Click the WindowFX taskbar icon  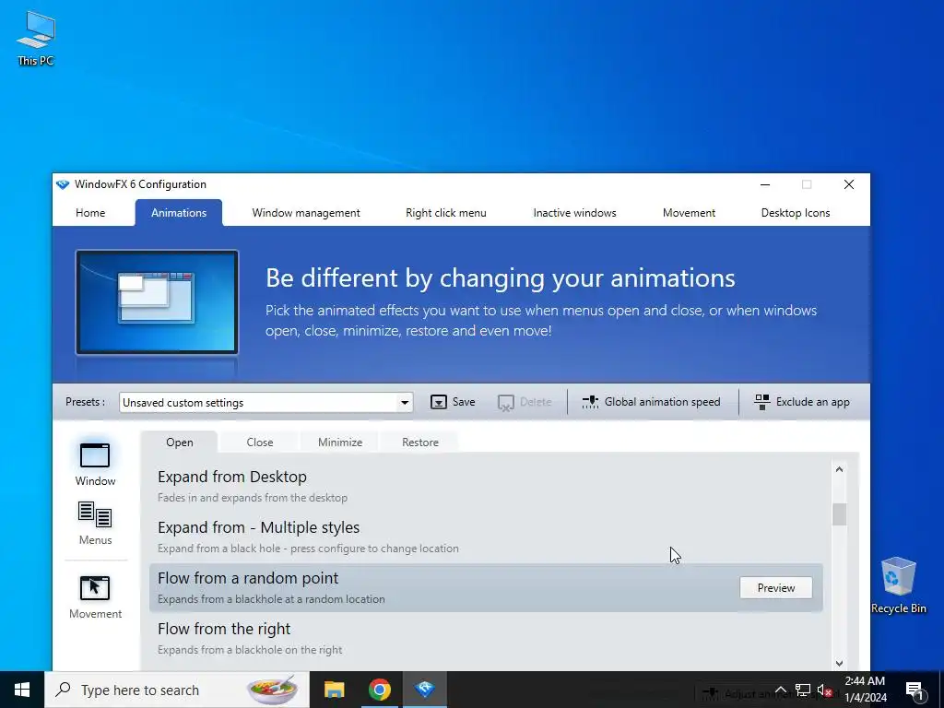(424, 690)
